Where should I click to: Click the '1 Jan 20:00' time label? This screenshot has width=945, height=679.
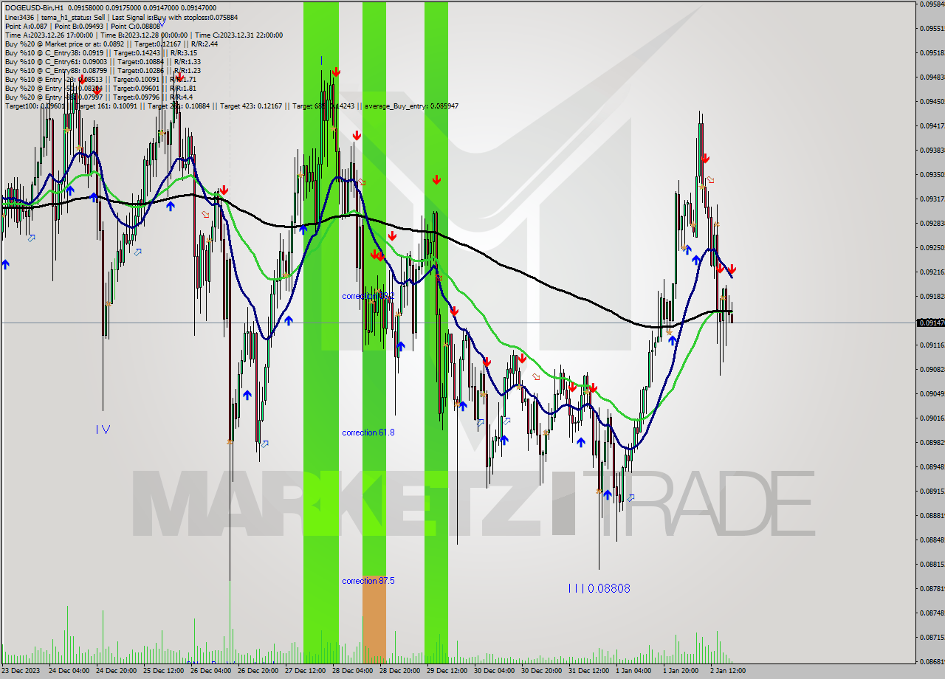coord(681,671)
